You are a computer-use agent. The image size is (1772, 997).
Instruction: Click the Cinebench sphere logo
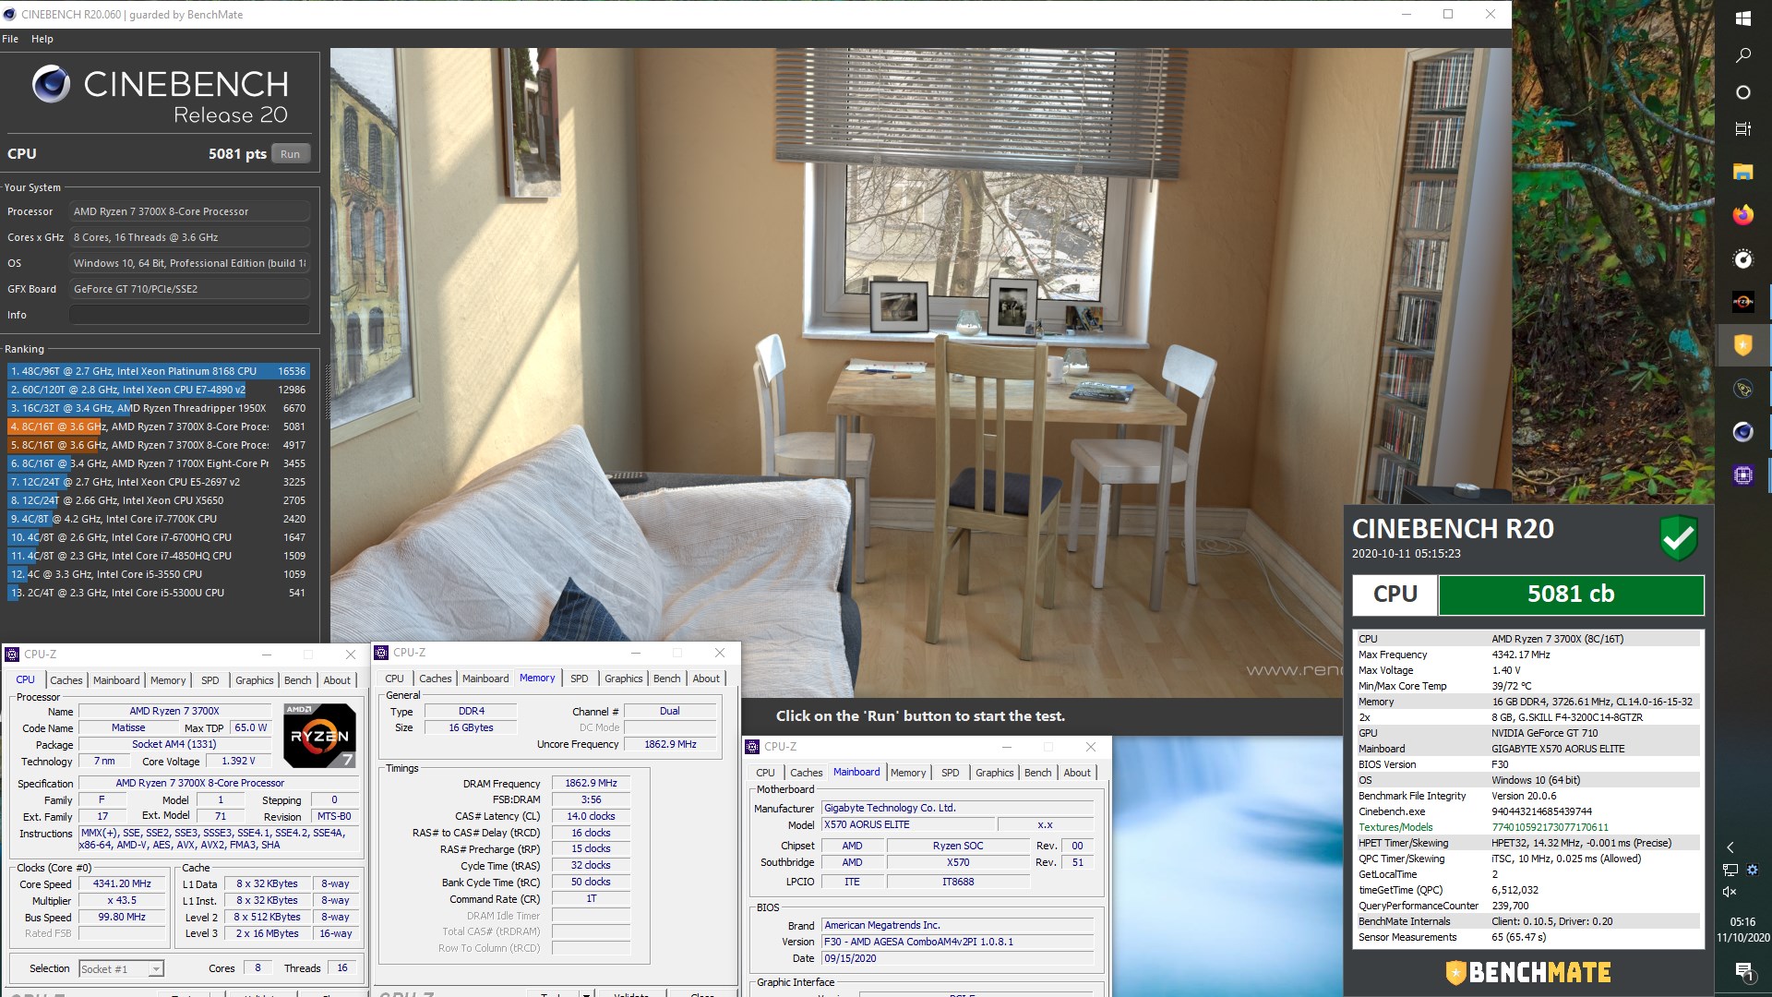click(x=51, y=84)
